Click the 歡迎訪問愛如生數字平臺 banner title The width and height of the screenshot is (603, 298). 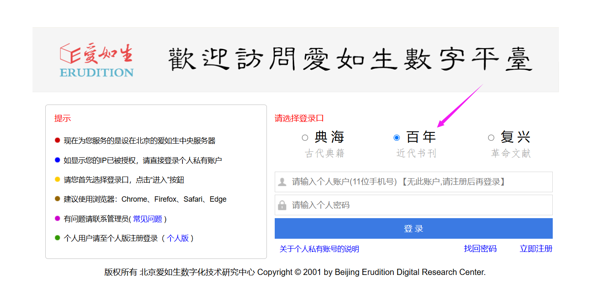point(351,59)
